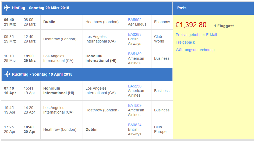The height and width of the screenshot is (141, 255).
Task: Click the bold Dublin departure cell
Action: coord(62,22)
